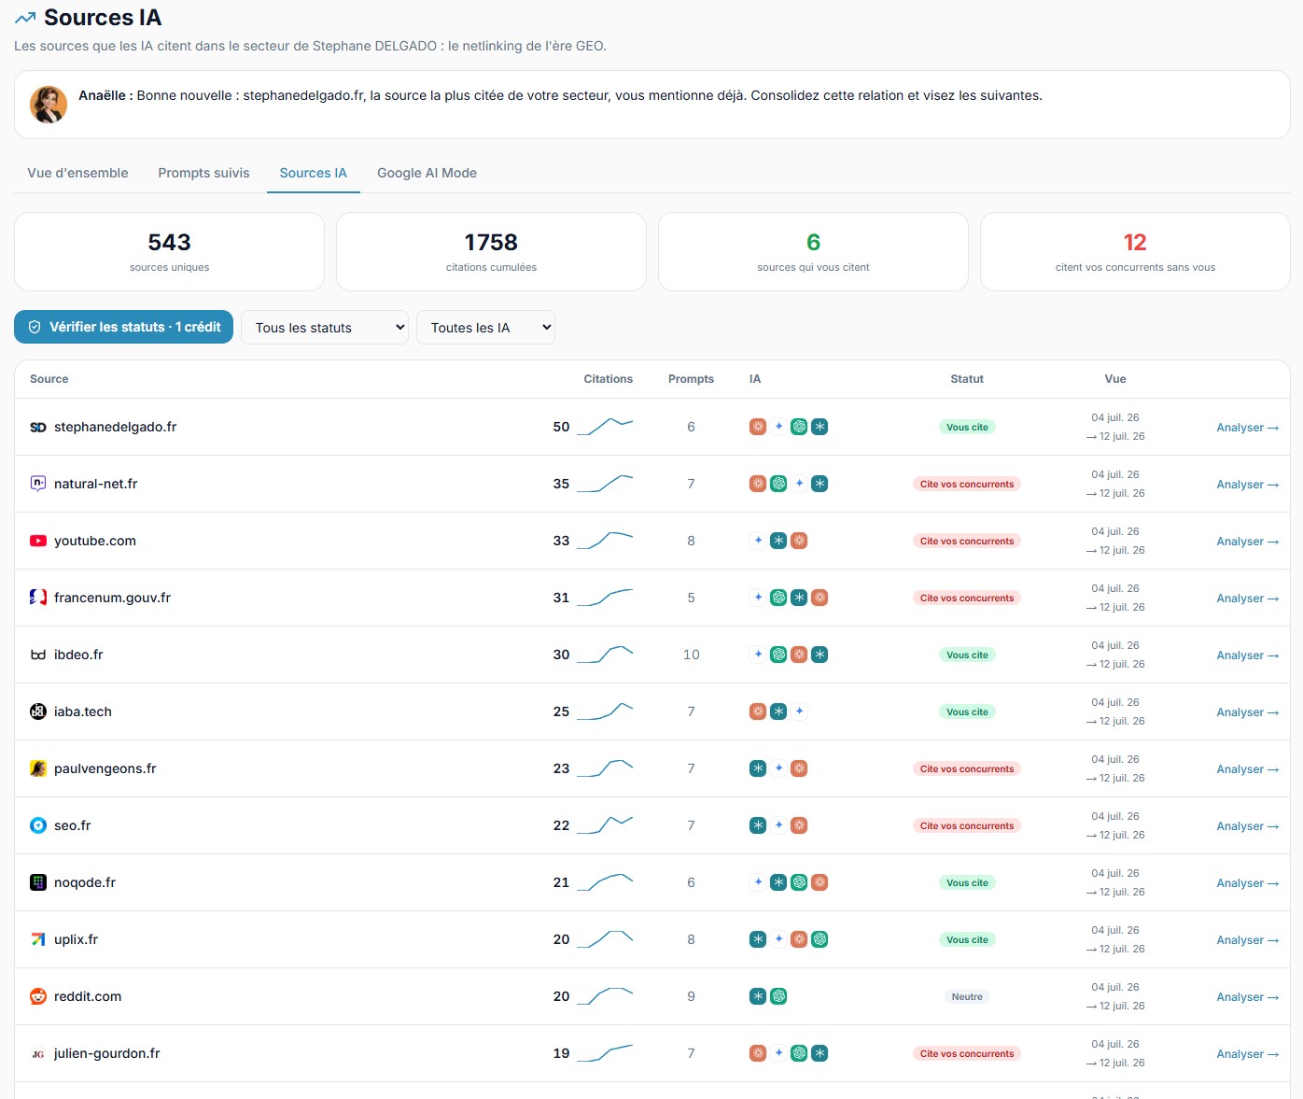Click the reddit.com favicon icon
The image size is (1303, 1099).
pyautogui.click(x=38, y=996)
